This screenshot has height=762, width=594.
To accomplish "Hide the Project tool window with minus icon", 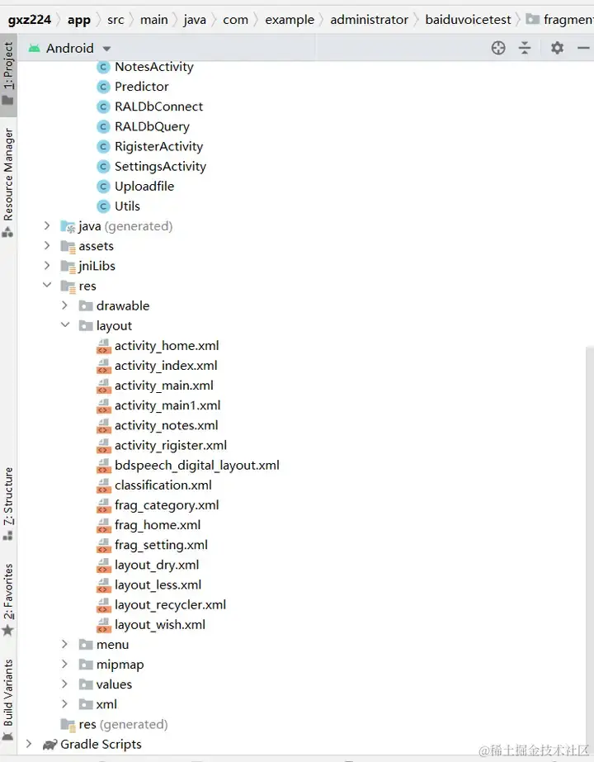I will (x=583, y=48).
